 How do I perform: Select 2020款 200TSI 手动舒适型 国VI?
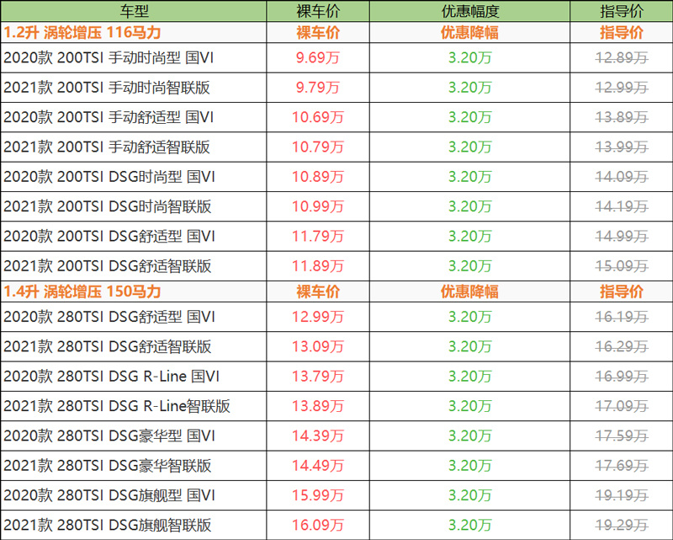[109, 117]
